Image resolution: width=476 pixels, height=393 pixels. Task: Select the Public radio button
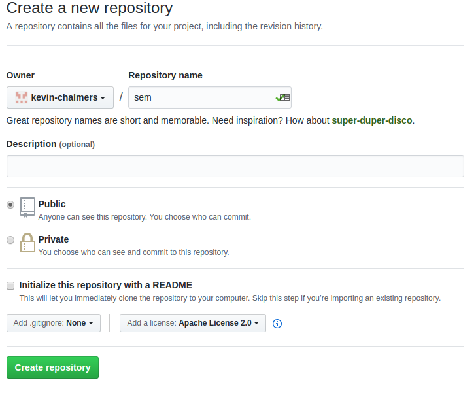pyautogui.click(x=10, y=205)
